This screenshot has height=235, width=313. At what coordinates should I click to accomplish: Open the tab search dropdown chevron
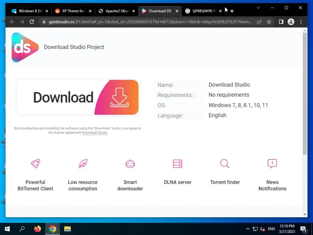pos(258,8)
